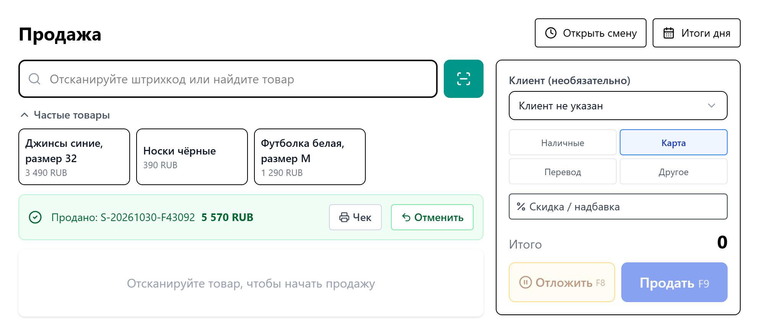The height and width of the screenshot is (335, 759).
Task: Select Наличные payment method
Action: tap(562, 143)
